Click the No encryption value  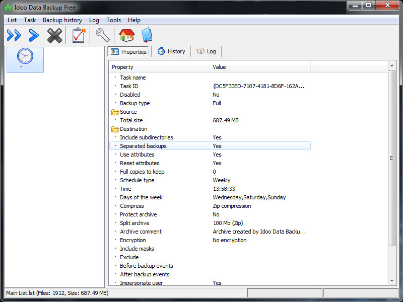(x=230, y=240)
